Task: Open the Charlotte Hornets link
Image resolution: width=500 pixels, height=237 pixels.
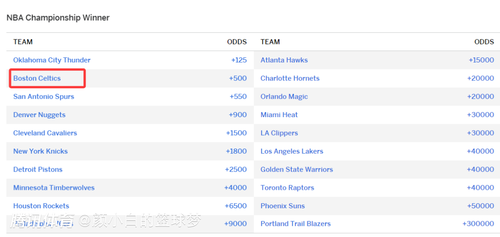Action: coord(290,78)
